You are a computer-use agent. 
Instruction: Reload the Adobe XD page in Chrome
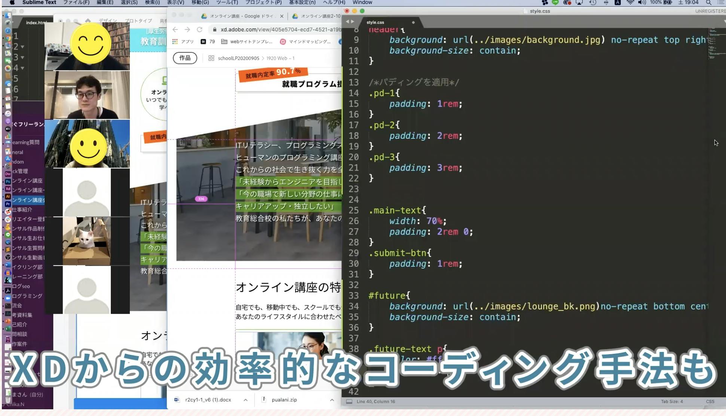pyautogui.click(x=200, y=30)
